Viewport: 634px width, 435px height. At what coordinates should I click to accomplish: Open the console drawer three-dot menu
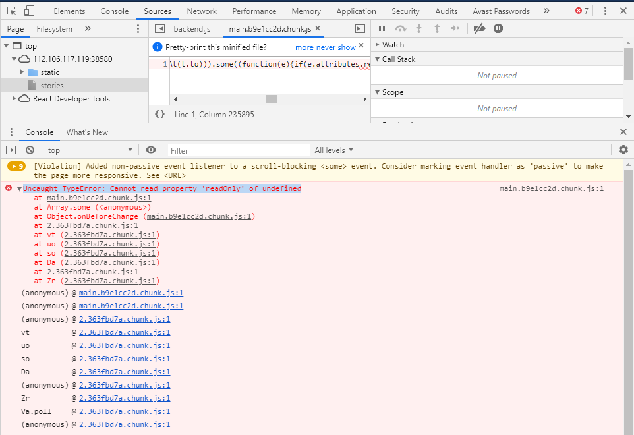tap(11, 132)
